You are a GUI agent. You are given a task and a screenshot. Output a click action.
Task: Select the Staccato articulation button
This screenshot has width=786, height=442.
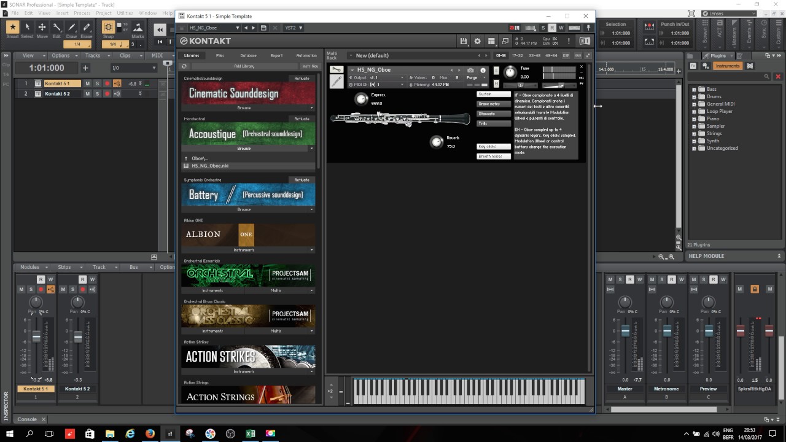tap(494, 114)
